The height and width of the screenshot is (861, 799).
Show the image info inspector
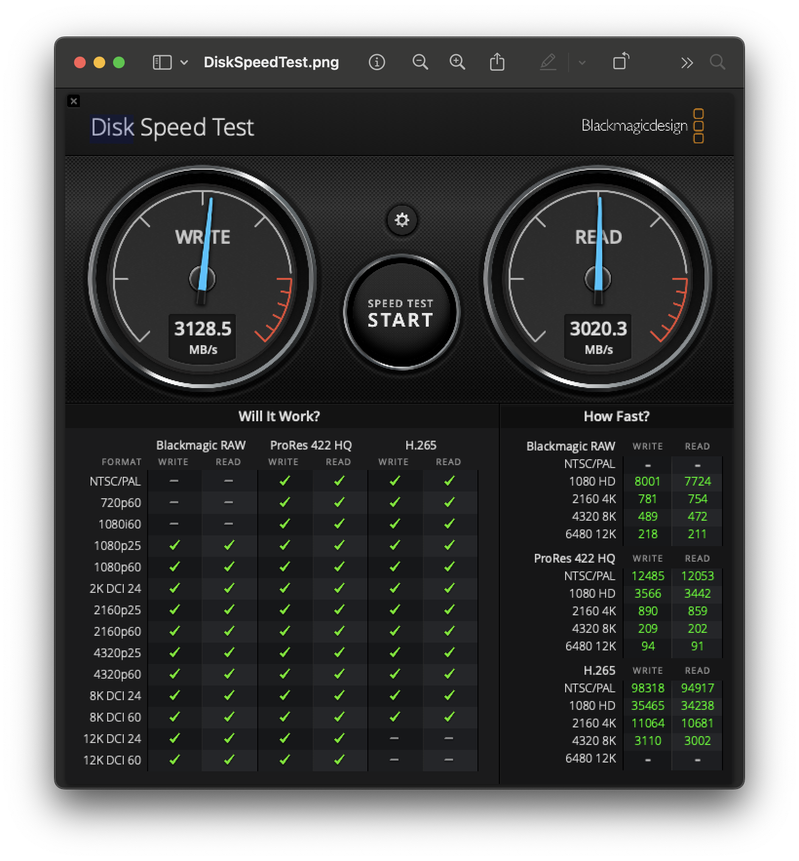pyautogui.click(x=377, y=62)
